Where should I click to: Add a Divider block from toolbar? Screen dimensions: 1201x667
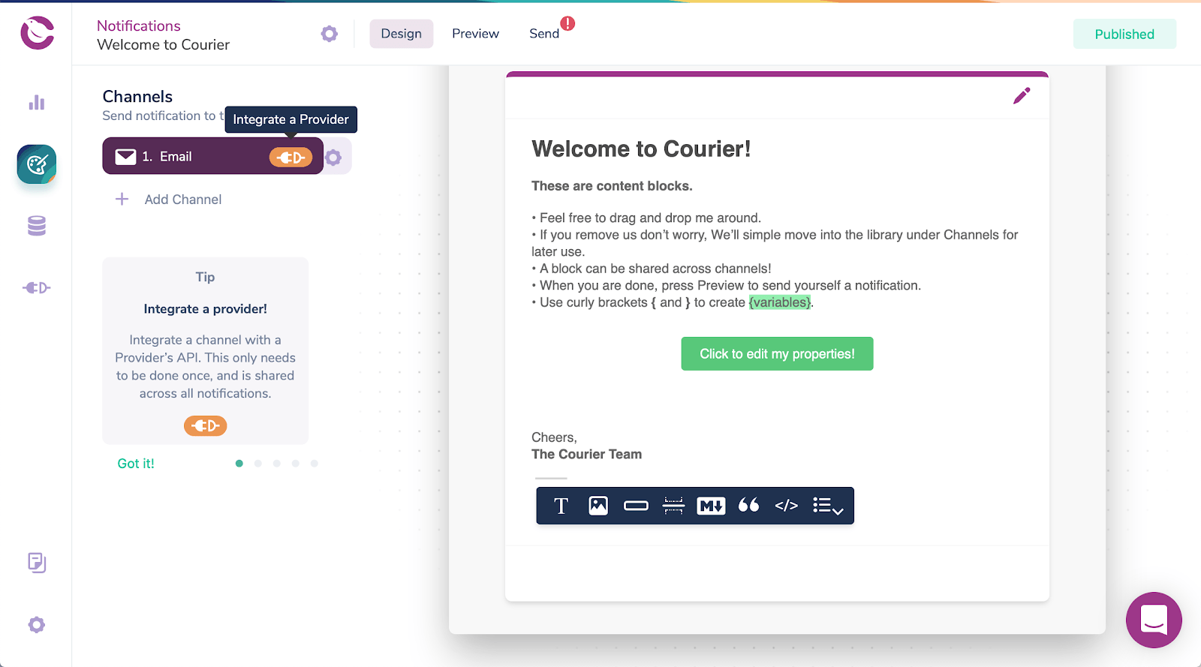pos(673,506)
